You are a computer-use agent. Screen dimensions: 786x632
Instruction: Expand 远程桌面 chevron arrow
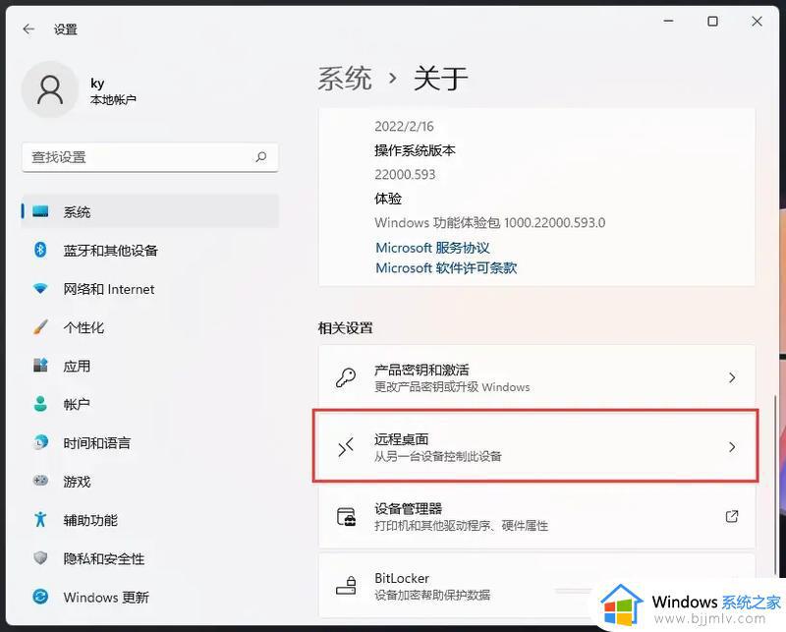click(732, 447)
